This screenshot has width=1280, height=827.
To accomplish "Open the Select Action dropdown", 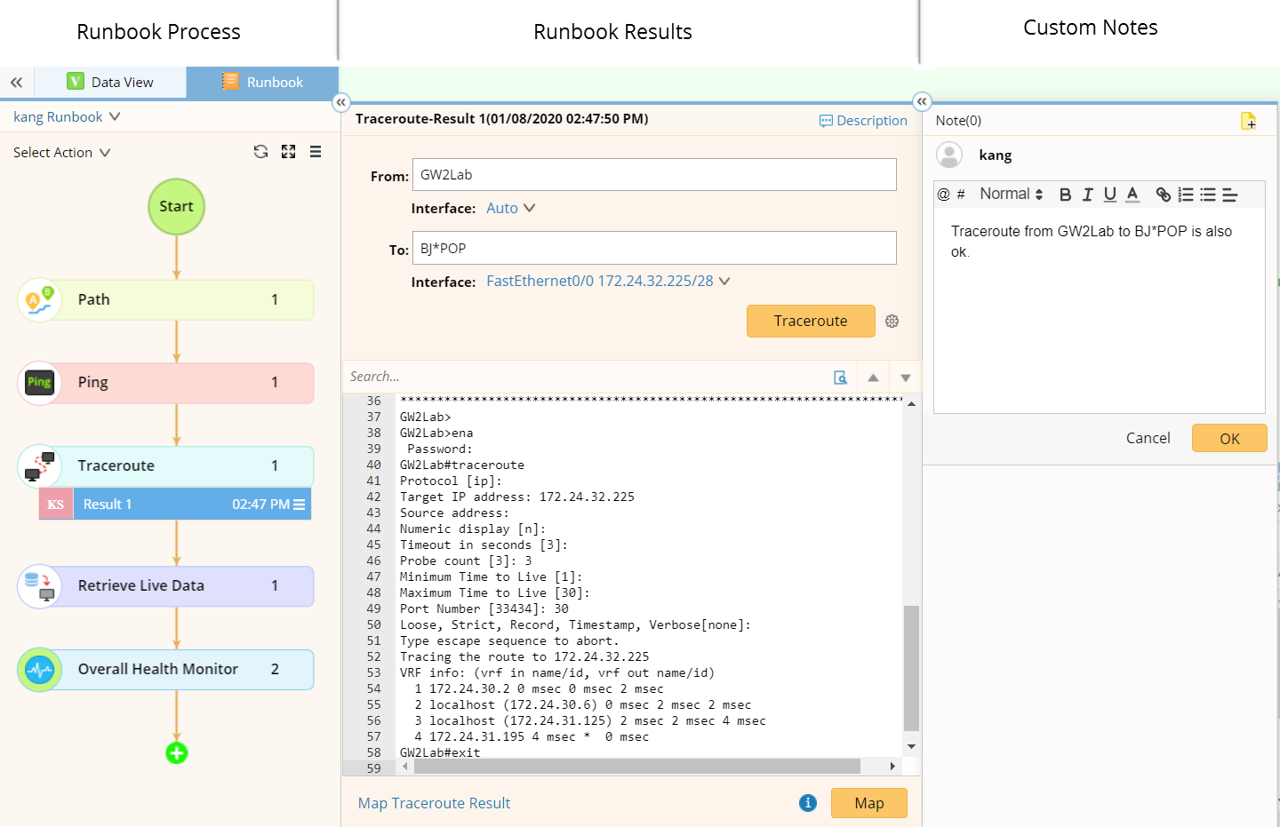I will point(61,153).
